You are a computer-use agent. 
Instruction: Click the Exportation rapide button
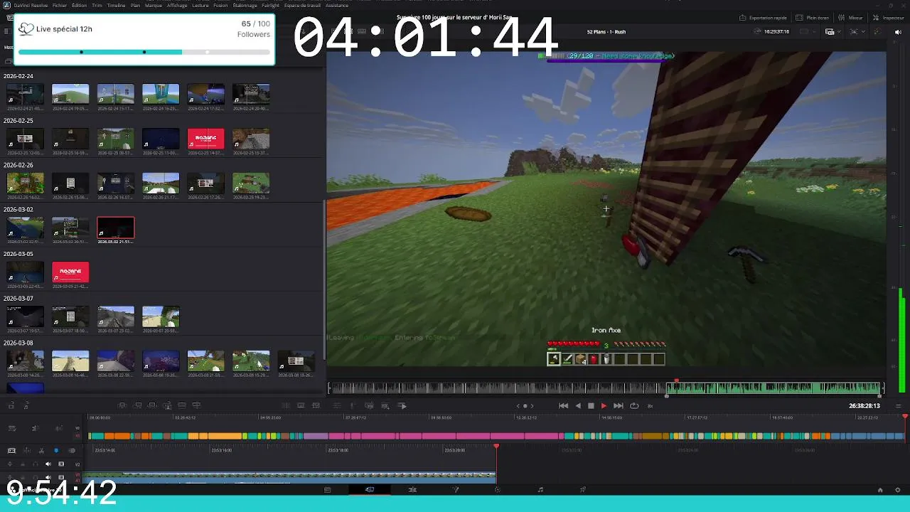(764, 18)
